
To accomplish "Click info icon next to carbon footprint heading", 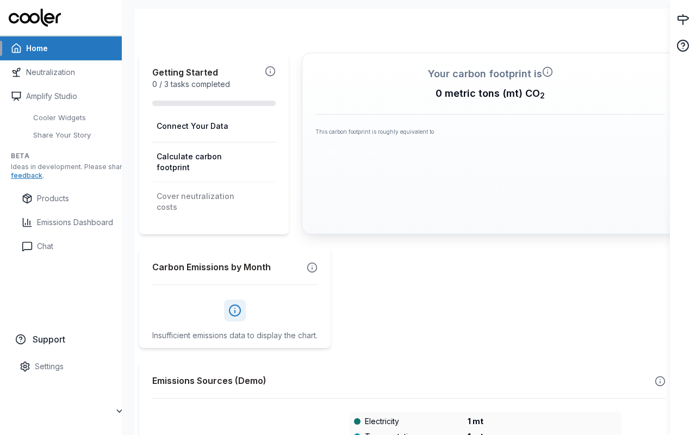I will pyautogui.click(x=548, y=72).
